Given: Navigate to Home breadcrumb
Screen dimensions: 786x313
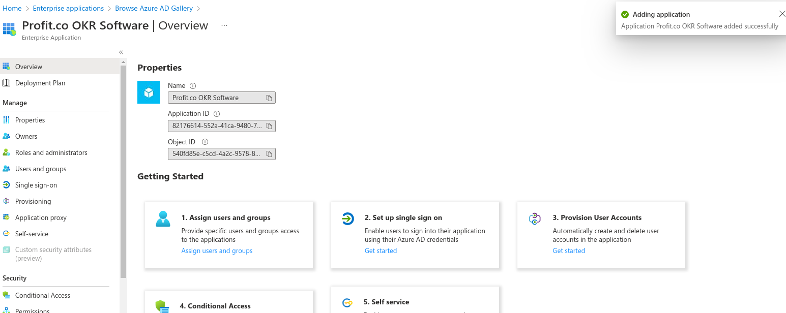Looking at the screenshot, I should click(12, 8).
